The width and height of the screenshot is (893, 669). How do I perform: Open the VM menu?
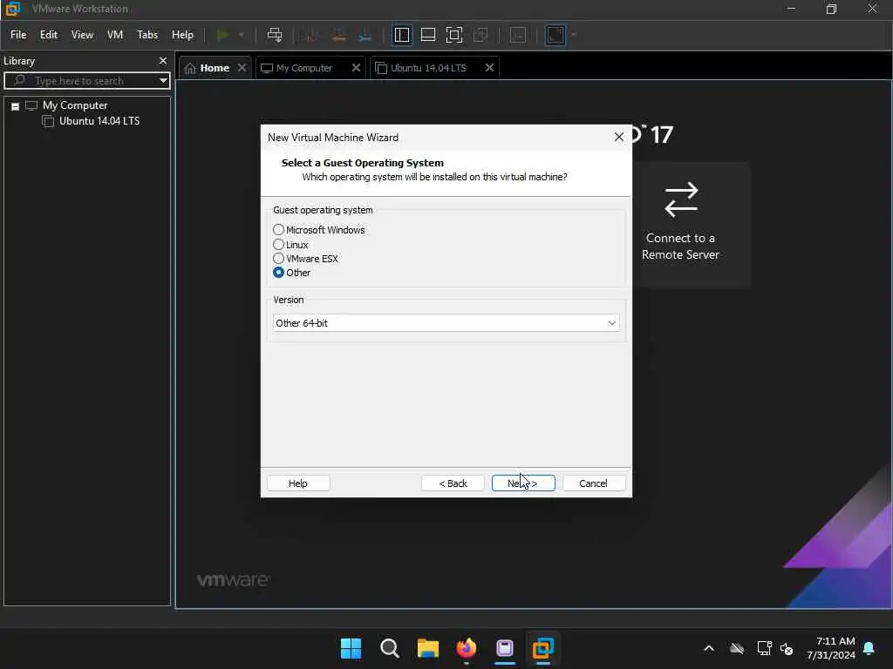(115, 35)
